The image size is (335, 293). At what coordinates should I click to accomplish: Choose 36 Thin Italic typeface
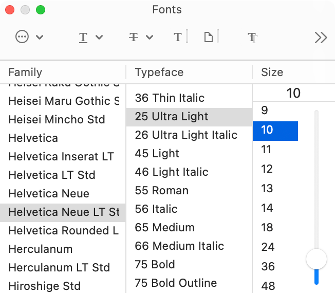pyautogui.click(x=189, y=98)
